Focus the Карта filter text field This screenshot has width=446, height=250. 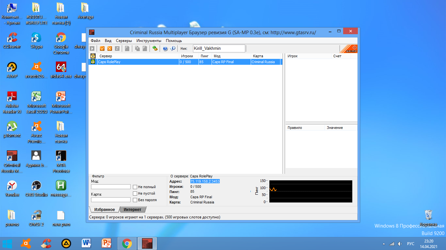(x=111, y=200)
